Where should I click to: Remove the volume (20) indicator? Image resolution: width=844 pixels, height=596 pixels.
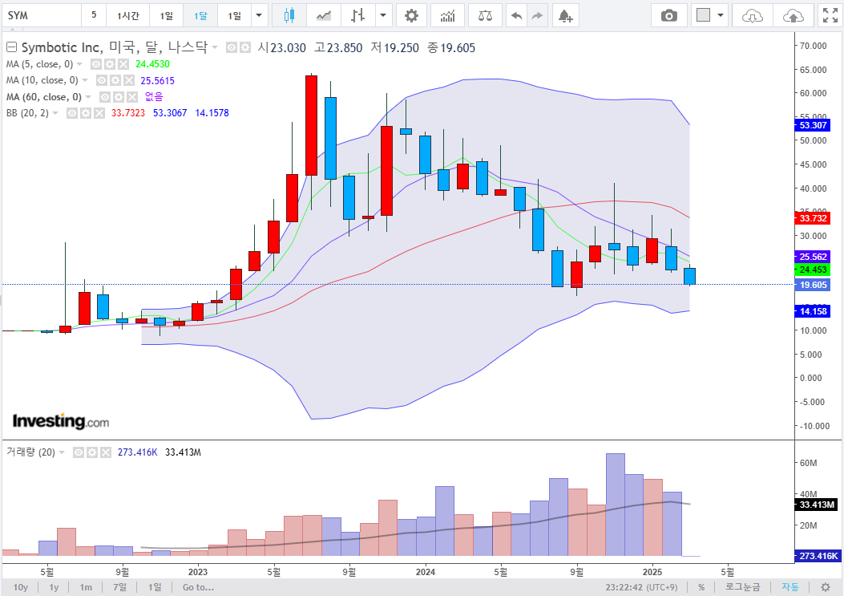pos(106,452)
